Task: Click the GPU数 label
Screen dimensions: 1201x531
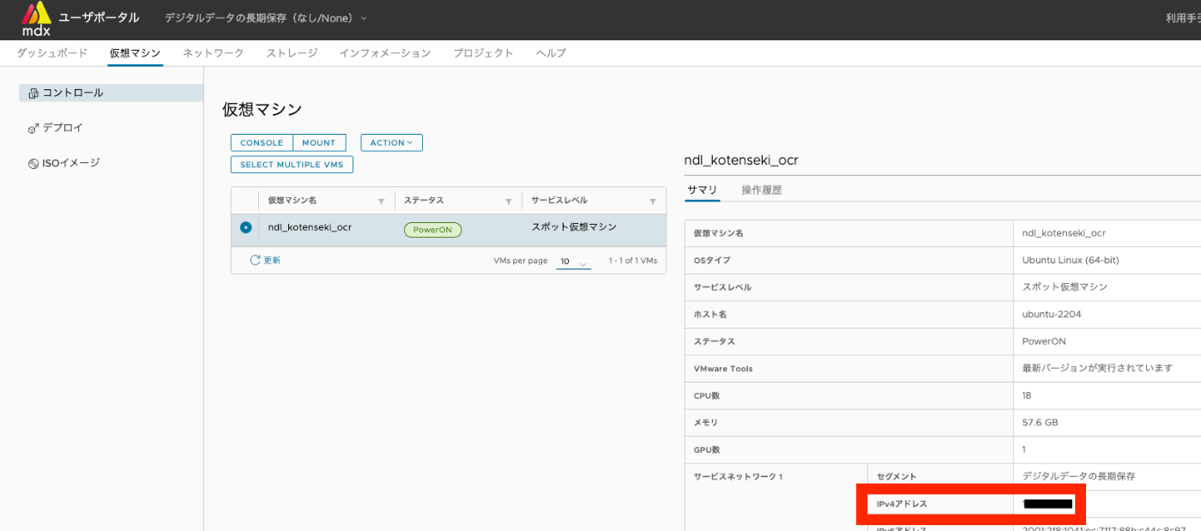Action: [707, 450]
